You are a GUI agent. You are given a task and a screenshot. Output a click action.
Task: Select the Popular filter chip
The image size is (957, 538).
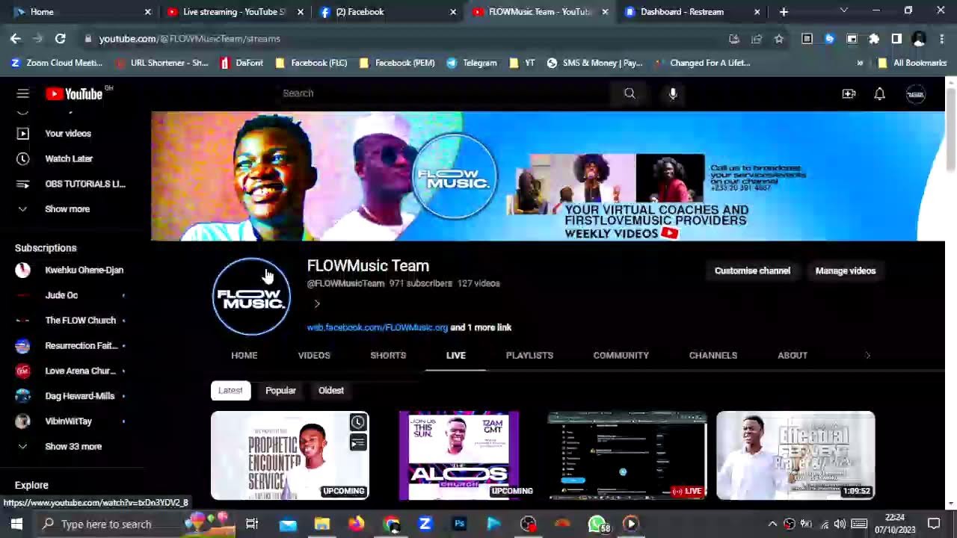click(x=280, y=390)
